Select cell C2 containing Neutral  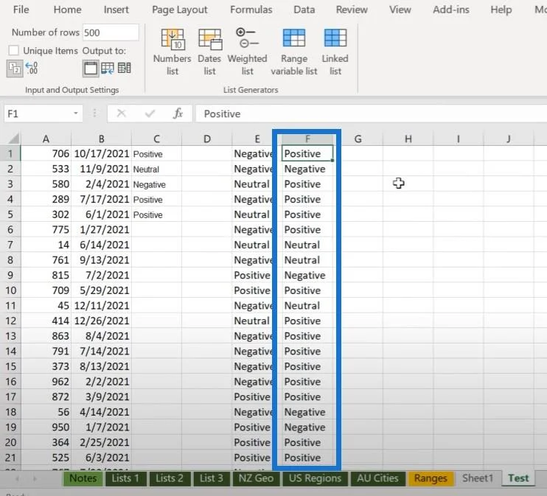(x=156, y=169)
